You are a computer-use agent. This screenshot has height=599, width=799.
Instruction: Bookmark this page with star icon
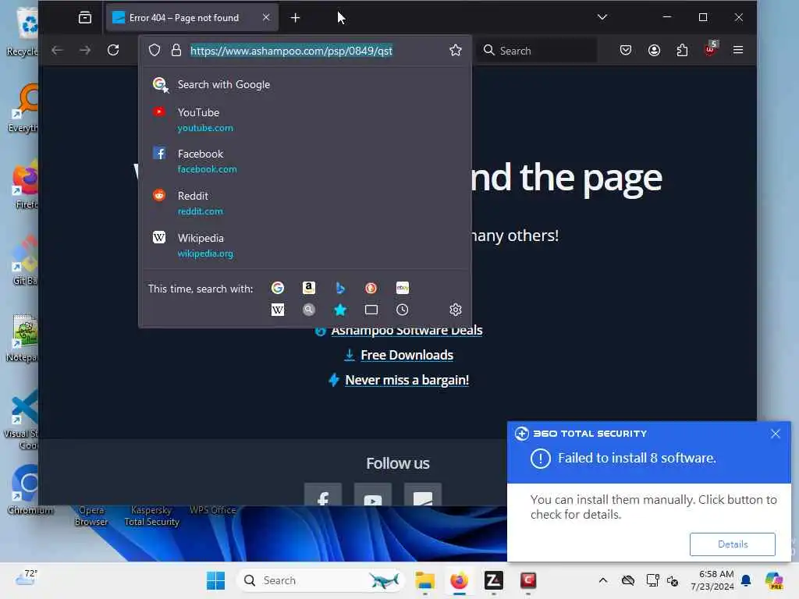456,50
